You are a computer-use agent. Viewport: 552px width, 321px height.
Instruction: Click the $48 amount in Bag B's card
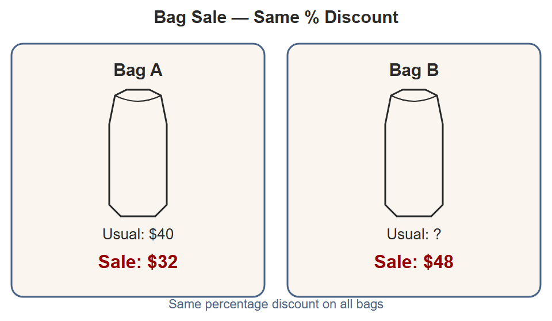(x=438, y=262)
